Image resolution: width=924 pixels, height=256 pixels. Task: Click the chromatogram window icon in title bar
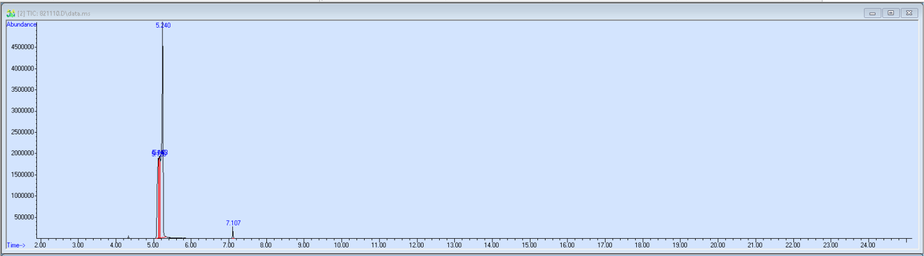pos(10,13)
